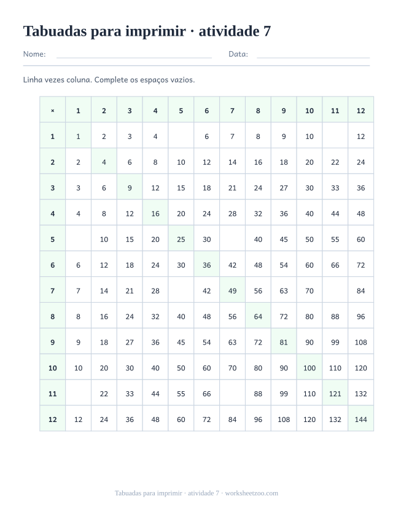This screenshot has width=393, height=510.
Task: Click the blank cell for 5 times 1
Action: pos(78,238)
